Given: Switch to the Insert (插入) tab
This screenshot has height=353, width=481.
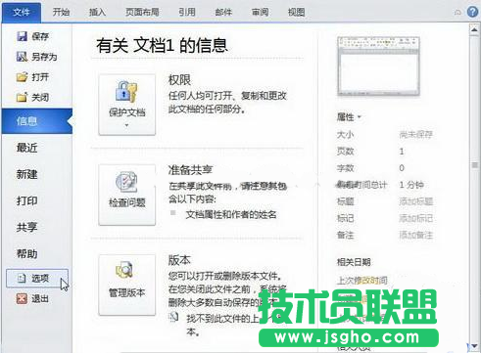Looking at the screenshot, I should click(97, 13).
